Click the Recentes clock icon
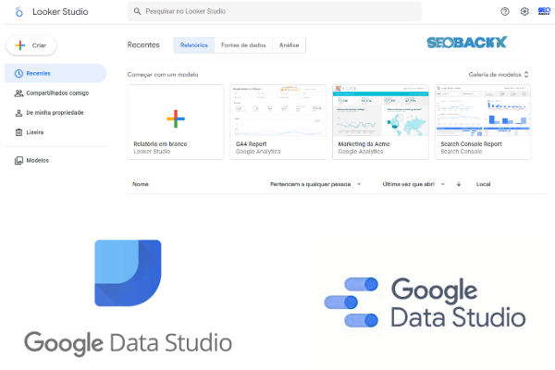This screenshot has height=370, width=555. pos(18,73)
